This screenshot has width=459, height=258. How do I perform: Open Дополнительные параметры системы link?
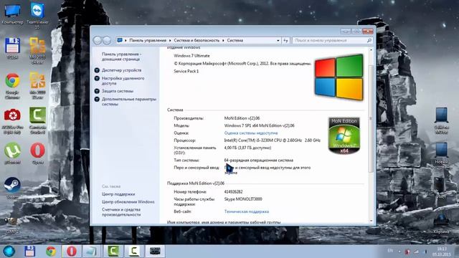[x=129, y=102]
